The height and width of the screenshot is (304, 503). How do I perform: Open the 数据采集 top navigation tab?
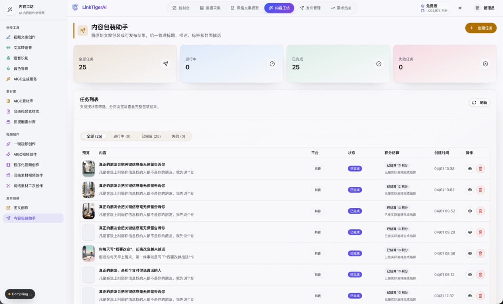click(x=210, y=8)
